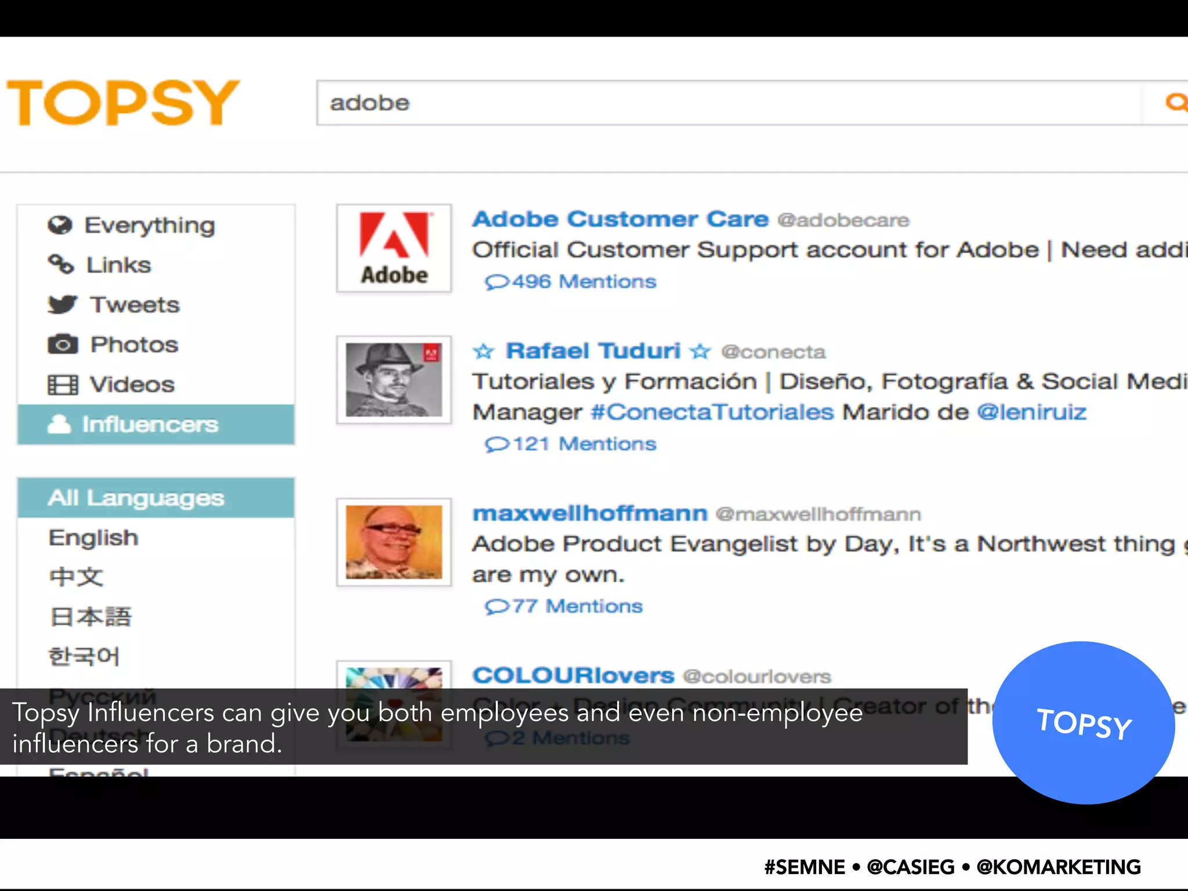The image size is (1188, 891).
Task: Open Adobe Customer Care profile link
Action: [x=621, y=219]
